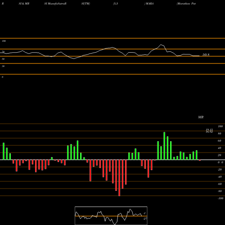Click the 60 label on MR axis
This screenshot has width=225, height=225.
tap(220, 141)
